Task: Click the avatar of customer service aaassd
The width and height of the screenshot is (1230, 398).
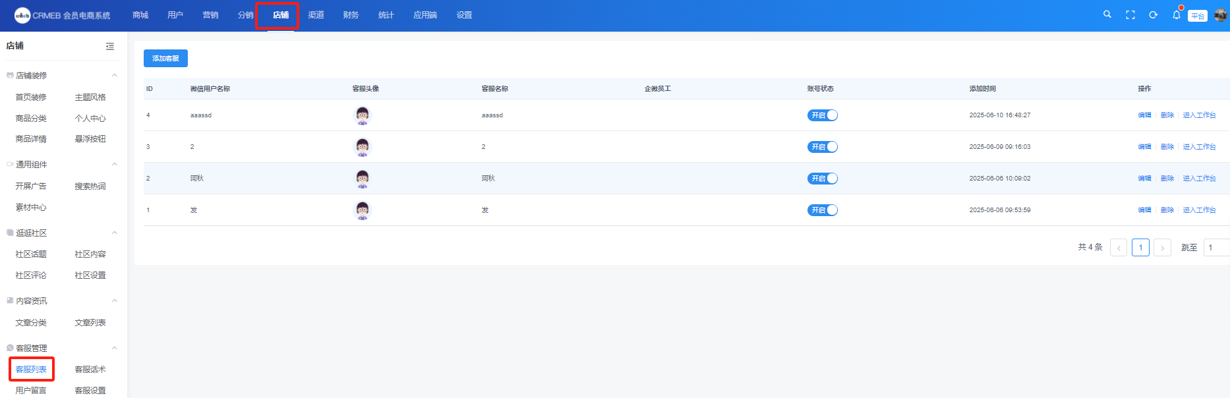Action: 363,115
